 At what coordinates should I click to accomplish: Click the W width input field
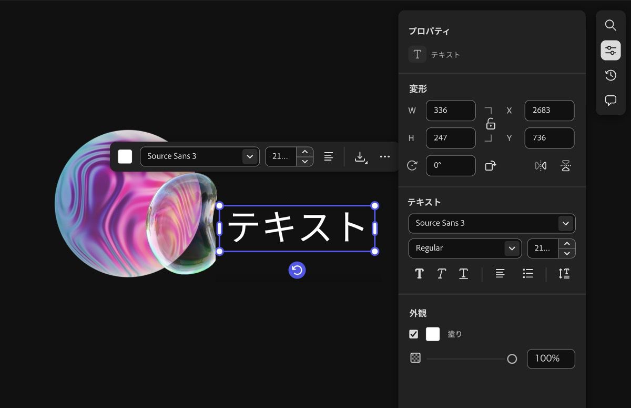pos(451,111)
